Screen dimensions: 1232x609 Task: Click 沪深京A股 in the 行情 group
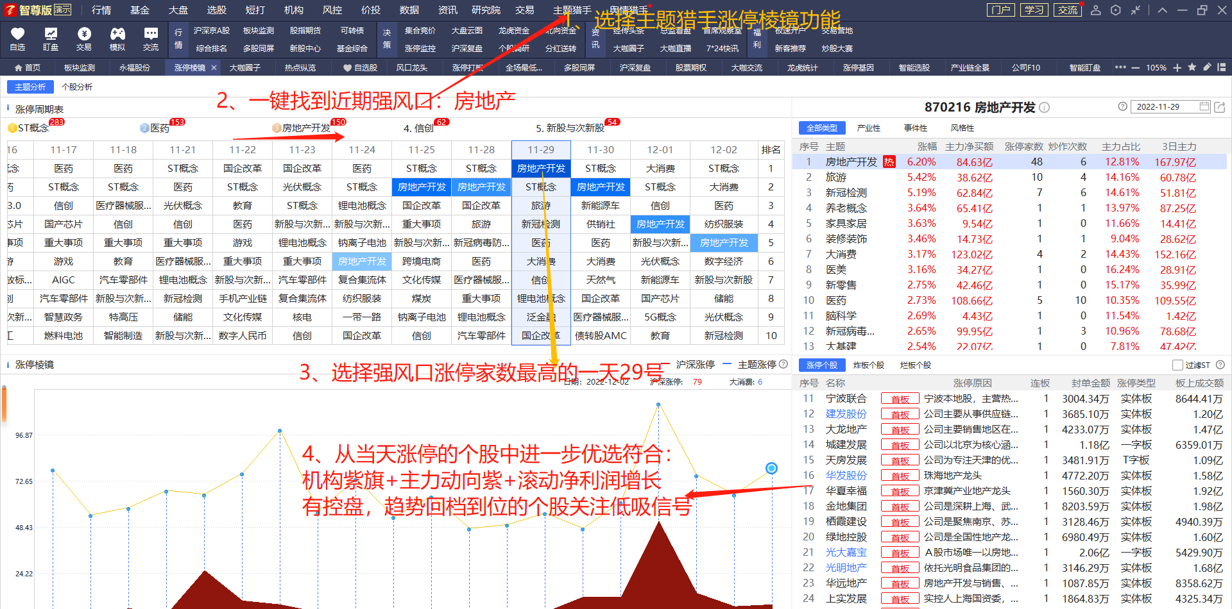212,31
